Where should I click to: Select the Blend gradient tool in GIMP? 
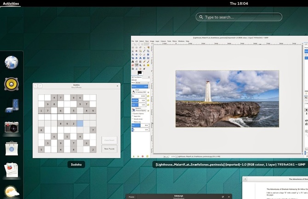point(141,62)
